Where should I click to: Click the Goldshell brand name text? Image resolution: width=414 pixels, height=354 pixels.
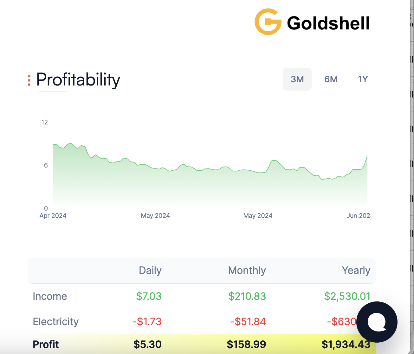328,23
